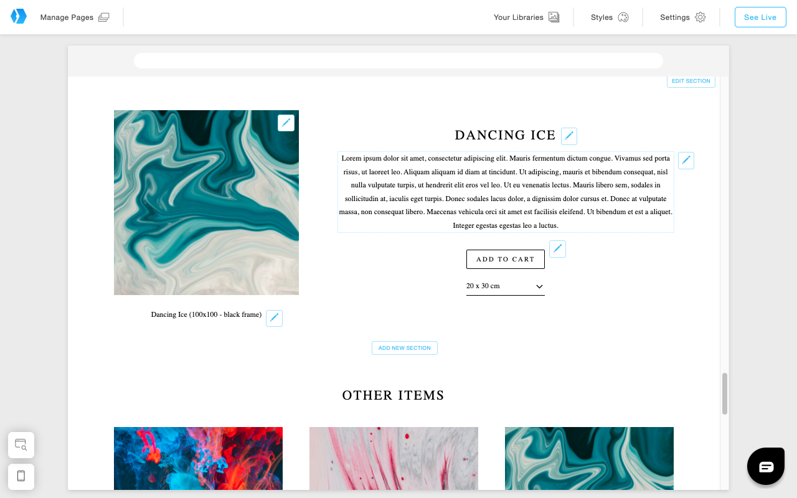Click the blue site builder logo

[19, 17]
